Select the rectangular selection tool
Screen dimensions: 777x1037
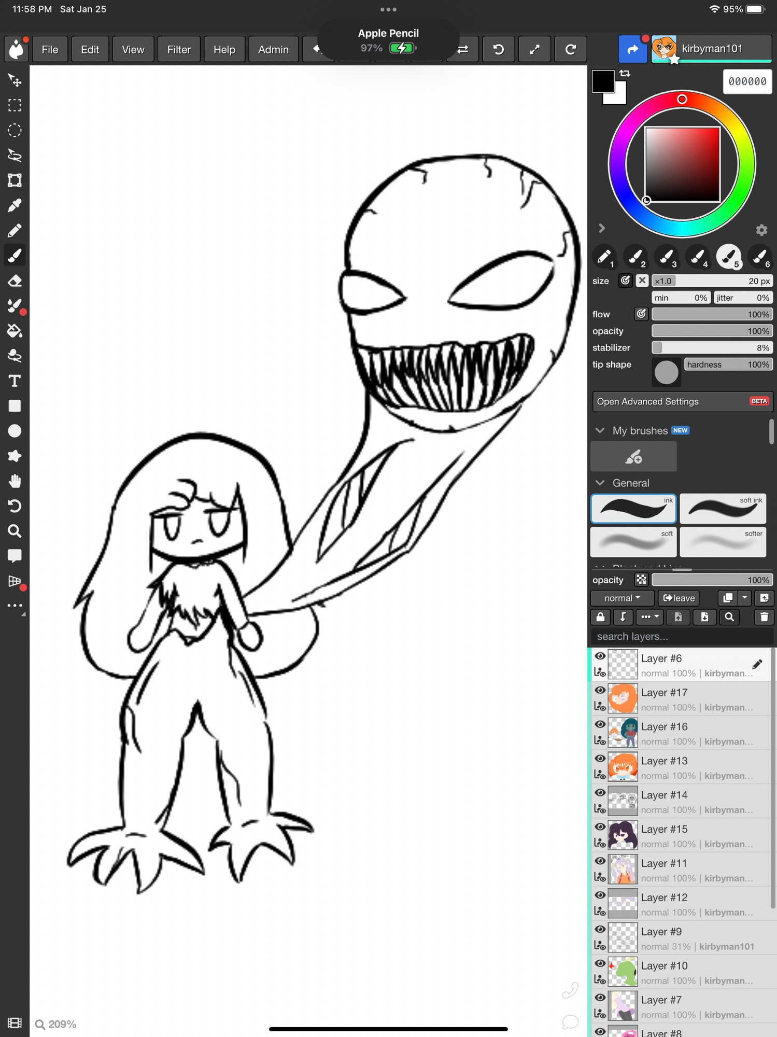pyautogui.click(x=15, y=105)
